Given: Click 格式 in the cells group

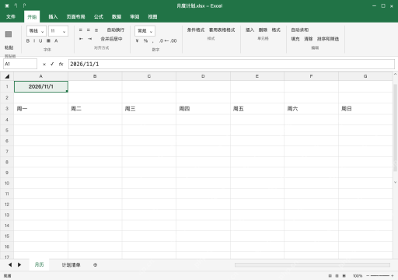Looking at the screenshot, I should (276, 30).
